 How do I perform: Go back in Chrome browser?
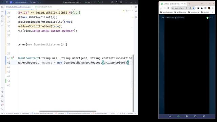(x=161, y=8)
